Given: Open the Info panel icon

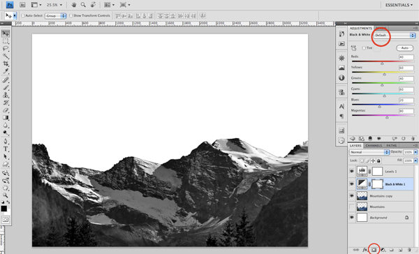Looking at the screenshot, I should click(341, 77).
